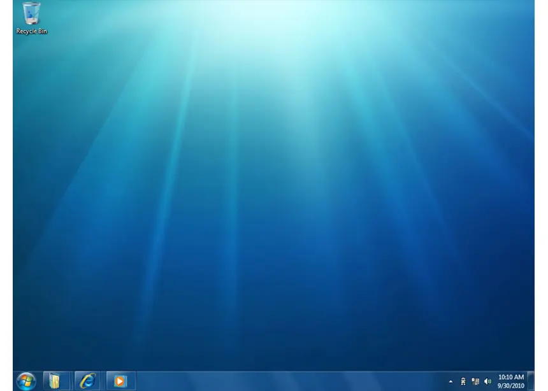Click the Recycle Bin label text
Viewport: 548px width, 391px height.
[31, 31]
